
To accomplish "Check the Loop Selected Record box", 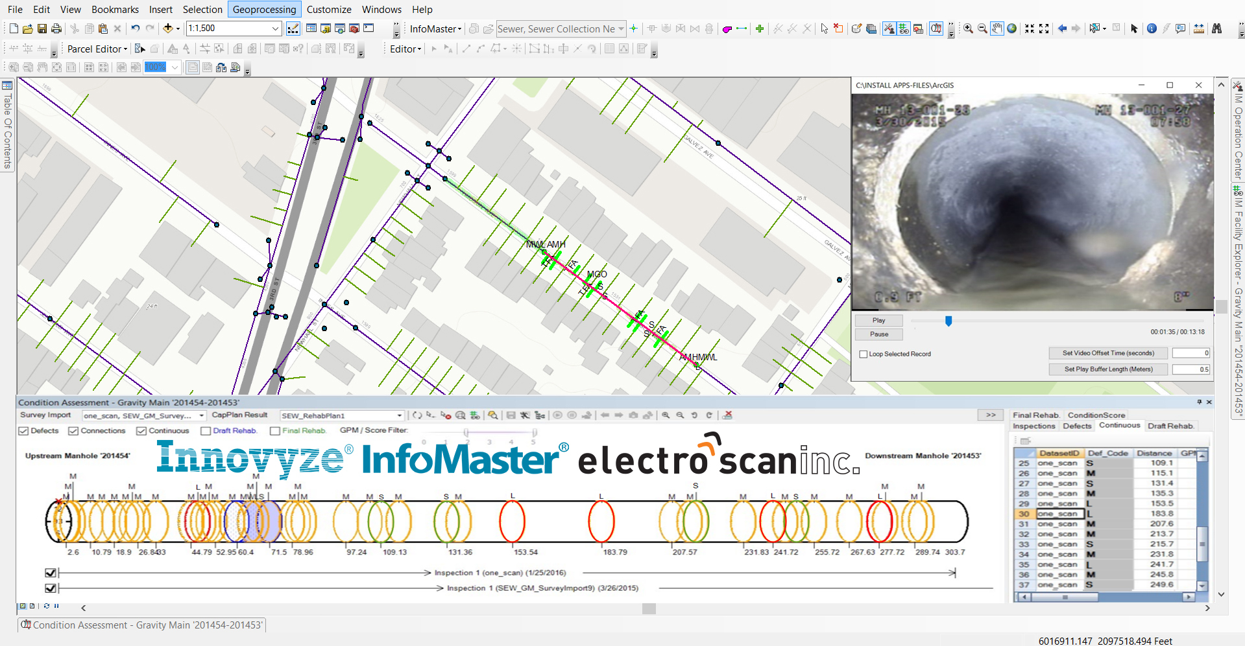I will pyautogui.click(x=864, y=354).
